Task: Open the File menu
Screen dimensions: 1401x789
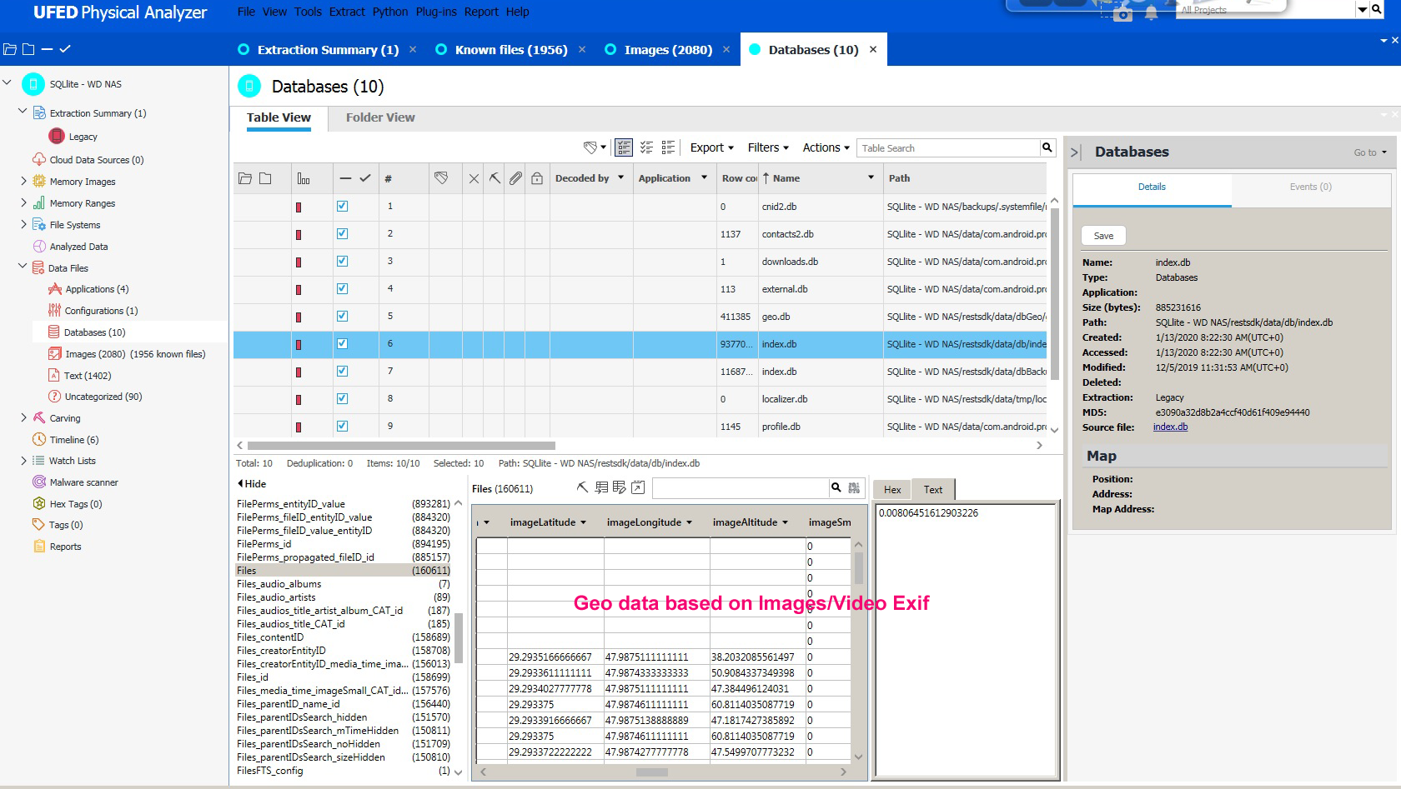Action: pyautogui.click(x=246, y=12)
